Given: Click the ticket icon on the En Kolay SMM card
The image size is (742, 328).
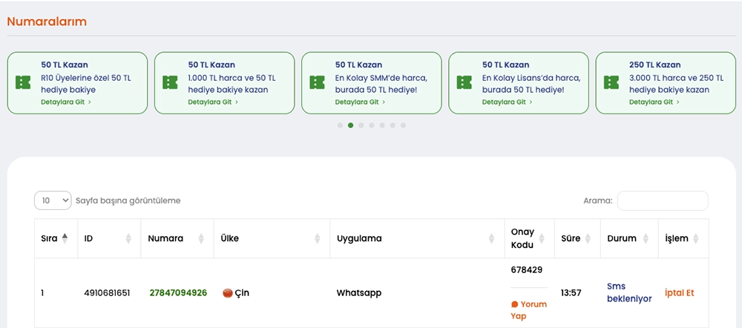Looking at the screenshot, I should point(318,82).
